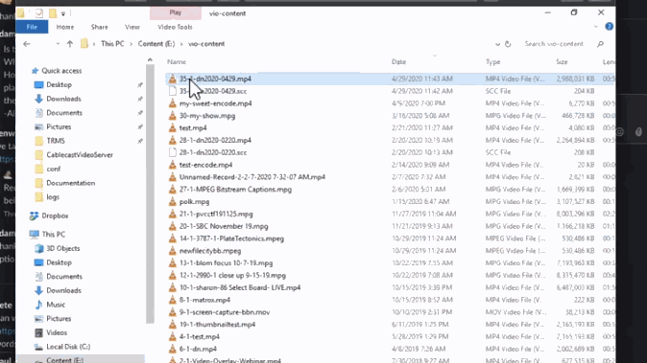Select the 21-1-pvcctf191125.mpg file icon

coord(173,214)
